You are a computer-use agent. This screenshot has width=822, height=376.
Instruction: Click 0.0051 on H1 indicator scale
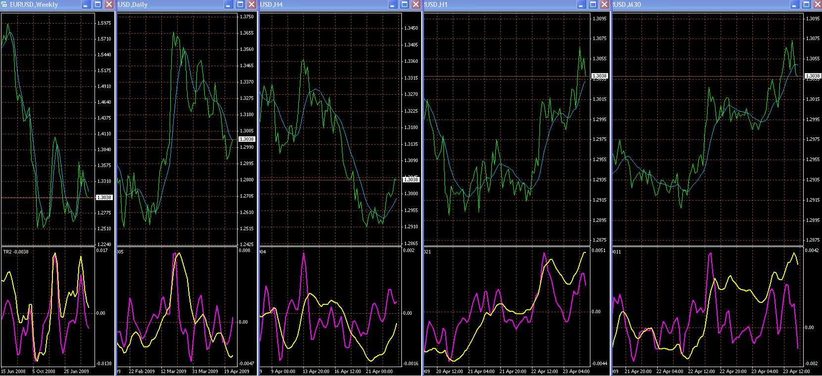(598, 251)
